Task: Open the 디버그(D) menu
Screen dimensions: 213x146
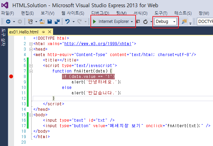Action: (x=100, y=13)
